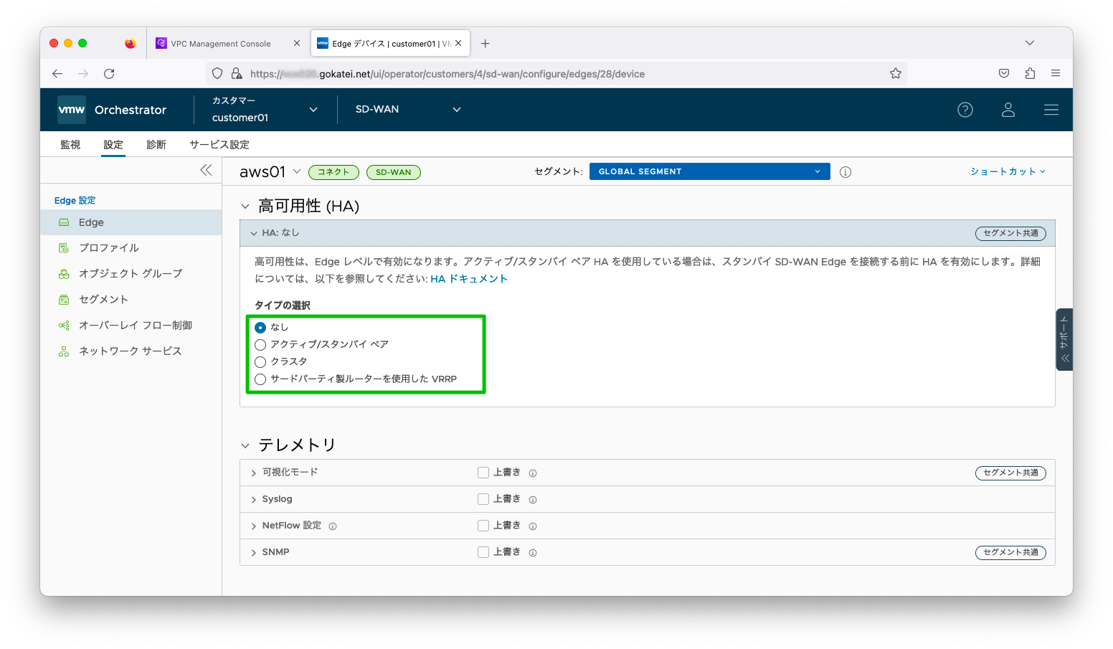1113x649 pixels.
Task: Expand the サポート side panel
Action: pyautogui.click(x=1064, y=339)
